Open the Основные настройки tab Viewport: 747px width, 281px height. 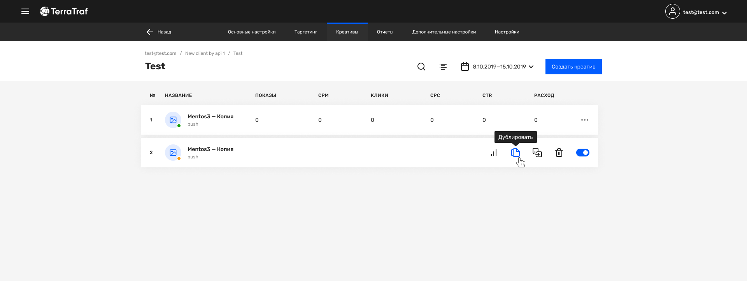pyautogui.click(x=252, y=32)
